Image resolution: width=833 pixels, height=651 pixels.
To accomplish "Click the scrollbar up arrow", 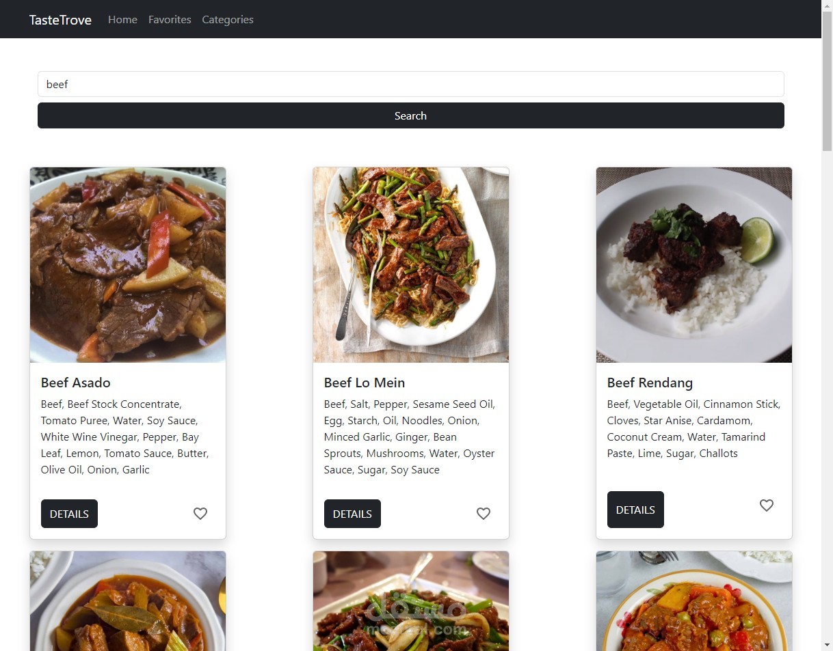I will pyautogui.click(x=827, y=5).
